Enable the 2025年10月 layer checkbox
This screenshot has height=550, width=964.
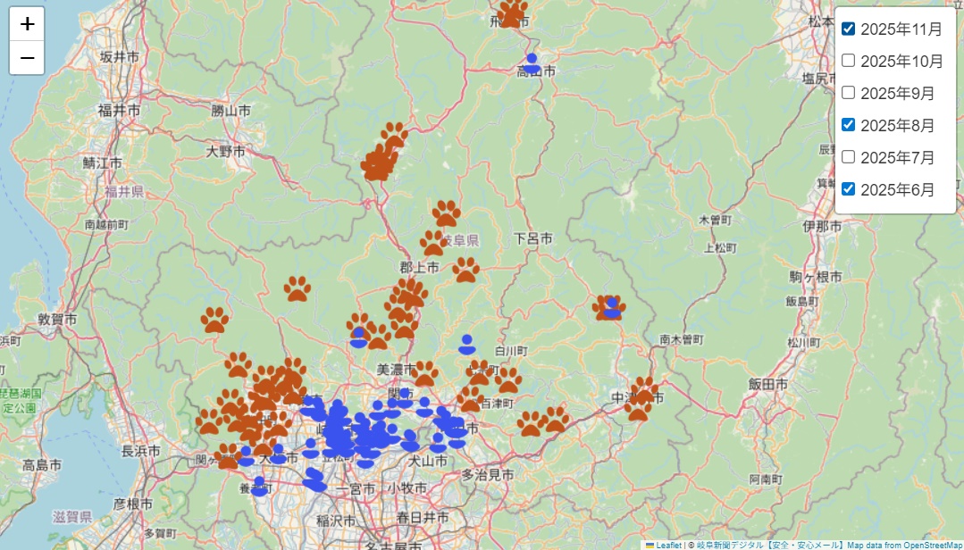(849, 61)
